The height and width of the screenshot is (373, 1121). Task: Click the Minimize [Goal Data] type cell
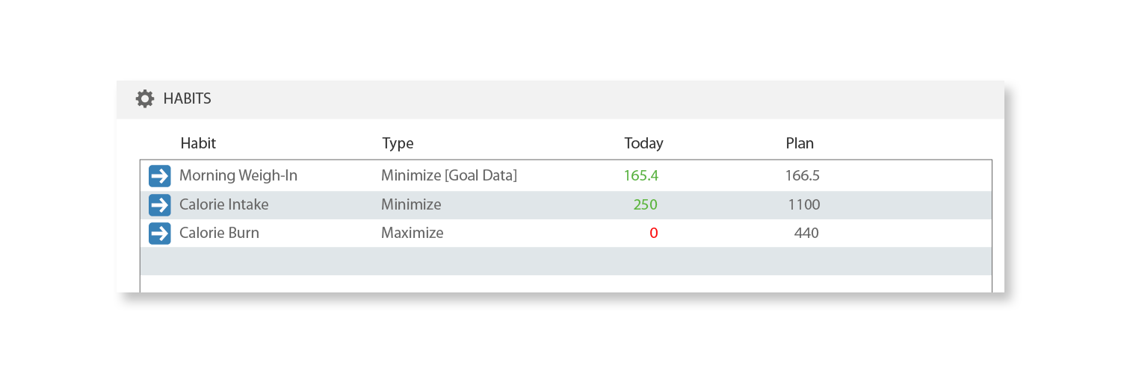(x=449, y=176)
